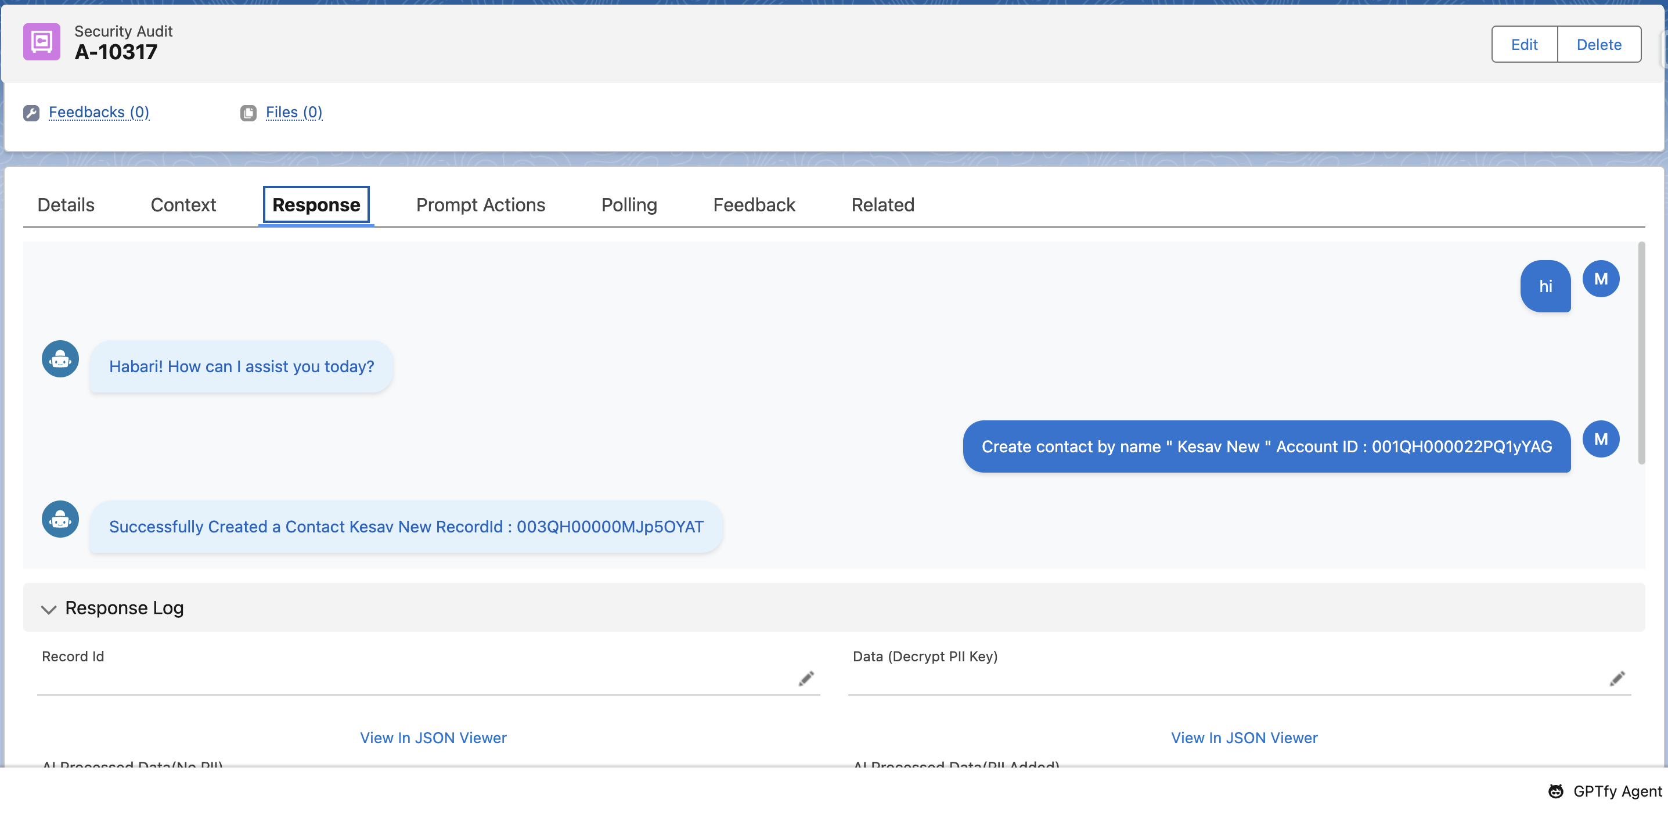
Task: Click the GPTfy Agent robot icon
Action: (x=1557, y=791)
